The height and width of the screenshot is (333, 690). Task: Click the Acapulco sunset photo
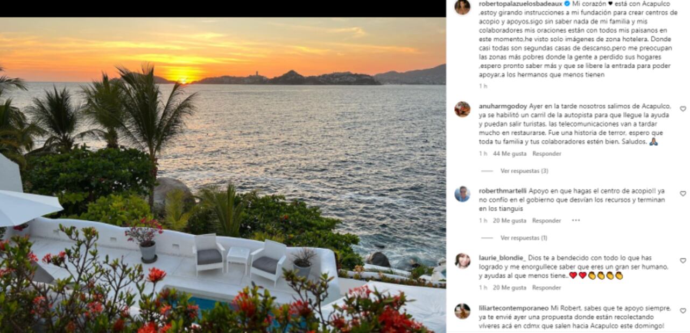click(x=223, y=175)
